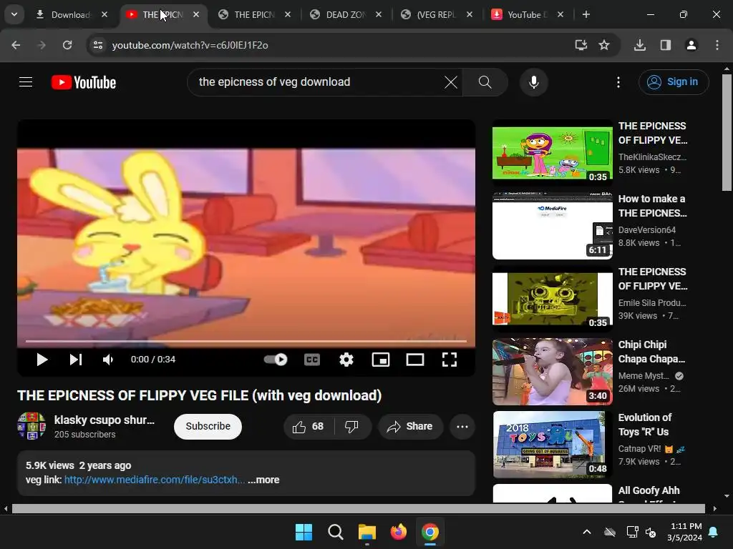Open player settings gear
Screen dimensions: 733x549
pos(346,360)
